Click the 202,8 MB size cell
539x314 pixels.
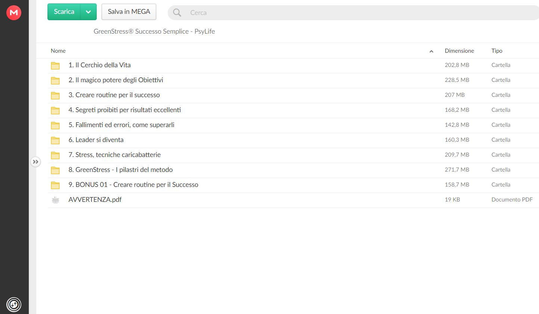457,65
